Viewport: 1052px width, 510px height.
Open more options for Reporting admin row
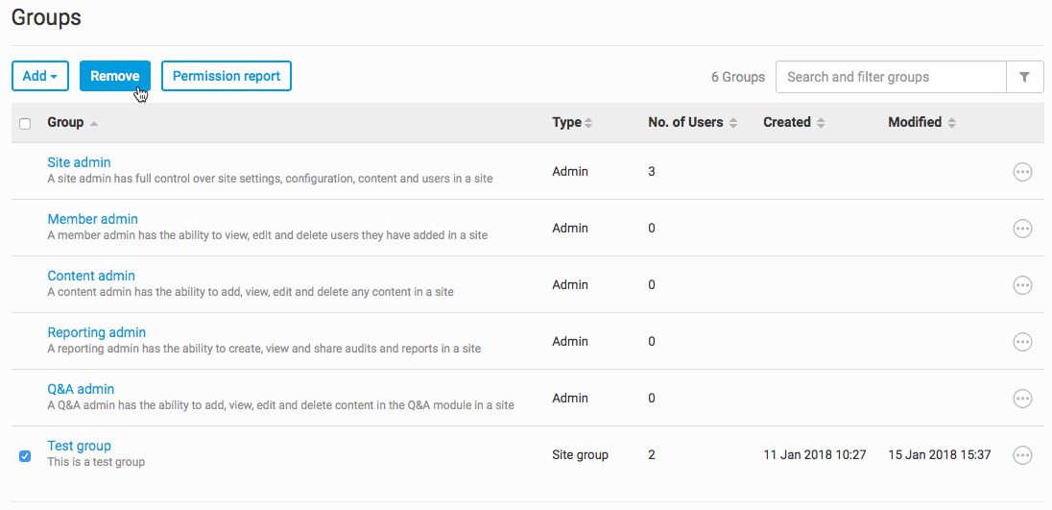tap(1022, 342)
